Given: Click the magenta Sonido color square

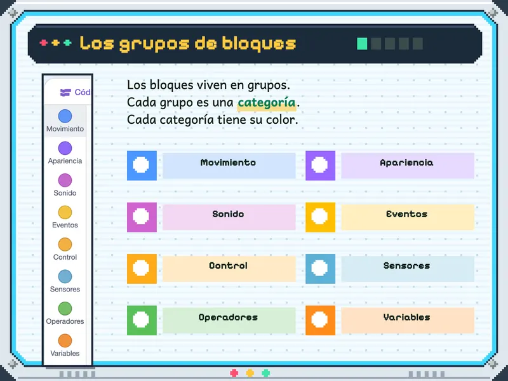Looking at the screenshot, I should (142, 217).
